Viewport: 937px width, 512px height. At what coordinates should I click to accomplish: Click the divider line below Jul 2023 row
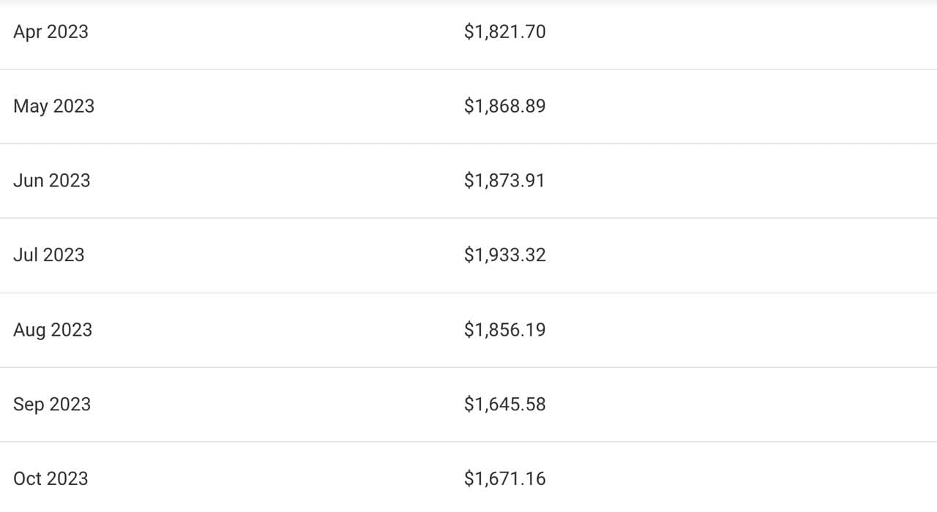tap(468, 293)
